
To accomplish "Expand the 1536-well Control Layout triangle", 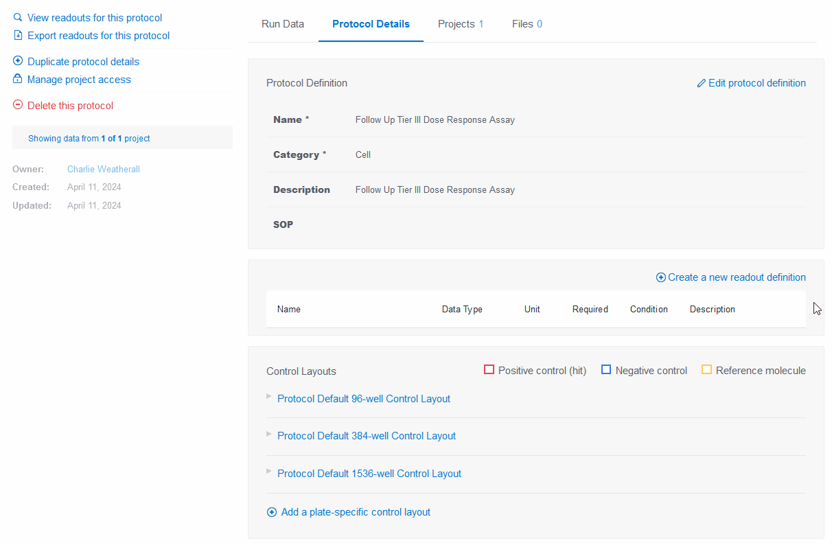I will tap(269, 471).
